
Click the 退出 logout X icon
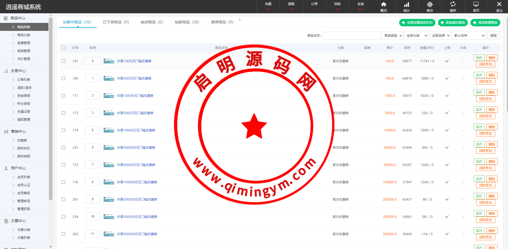[x=499, y=5]
